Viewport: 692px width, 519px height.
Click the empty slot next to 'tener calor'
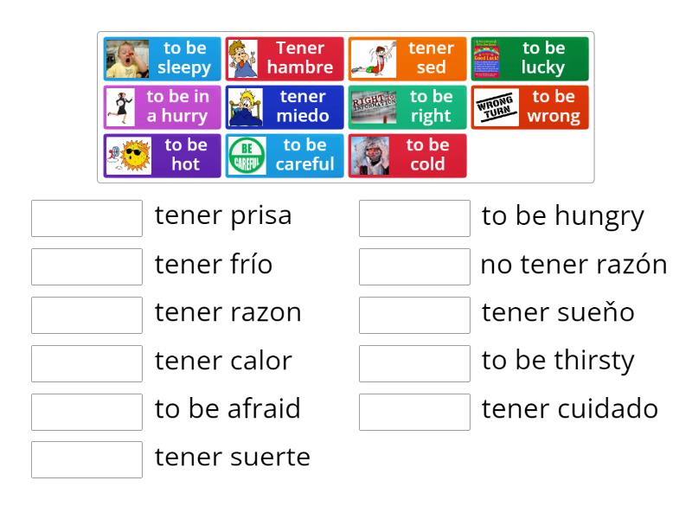(x=86, y=364)
